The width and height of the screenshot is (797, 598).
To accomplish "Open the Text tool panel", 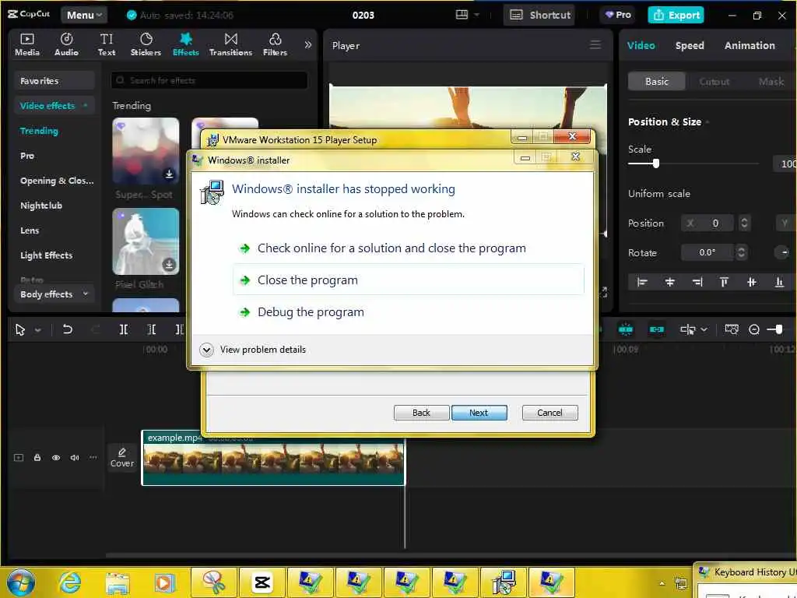I will tap(106, 44).
